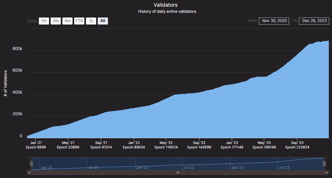Click the left navigator range handle
This screenshot has width=332, height=178.
(31, 164)
